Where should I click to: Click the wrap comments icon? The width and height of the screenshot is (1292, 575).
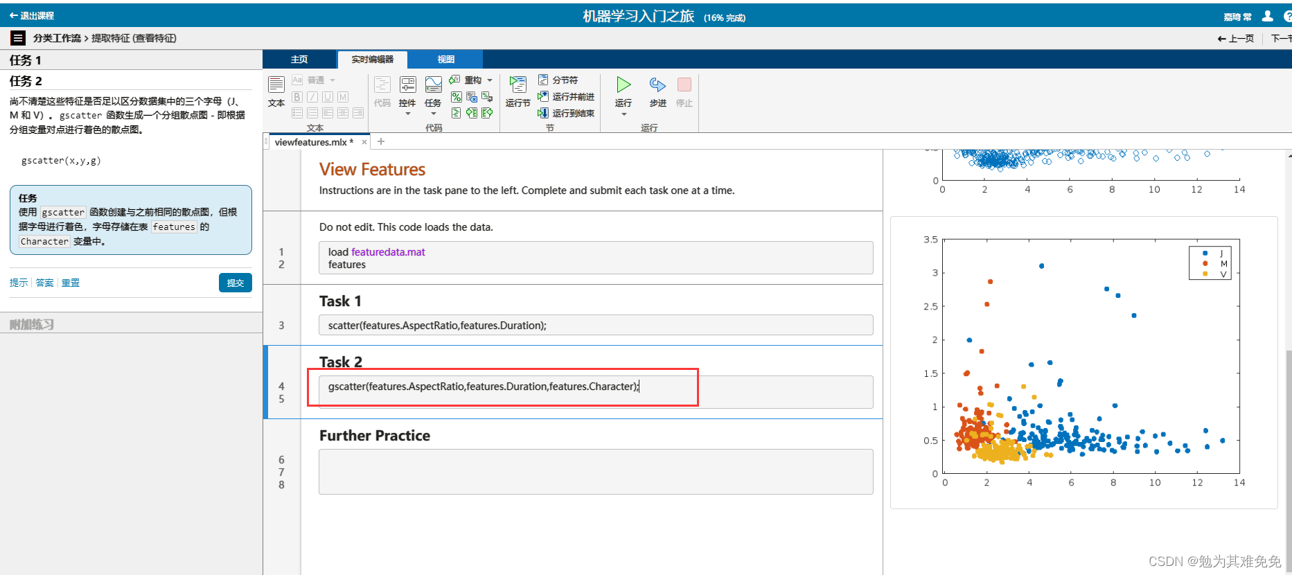tap(487, 97)
